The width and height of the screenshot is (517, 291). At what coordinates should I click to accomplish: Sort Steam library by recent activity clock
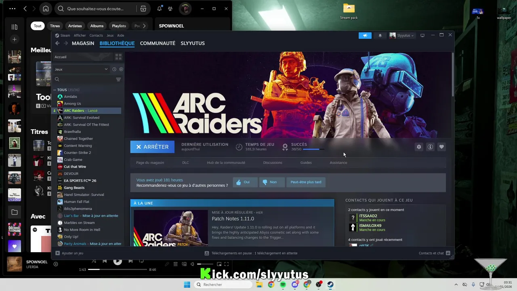tap(114, 69)
